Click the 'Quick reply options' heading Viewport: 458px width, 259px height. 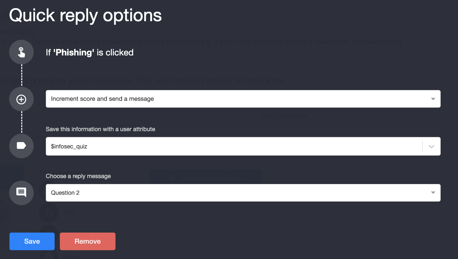(85, 15)
